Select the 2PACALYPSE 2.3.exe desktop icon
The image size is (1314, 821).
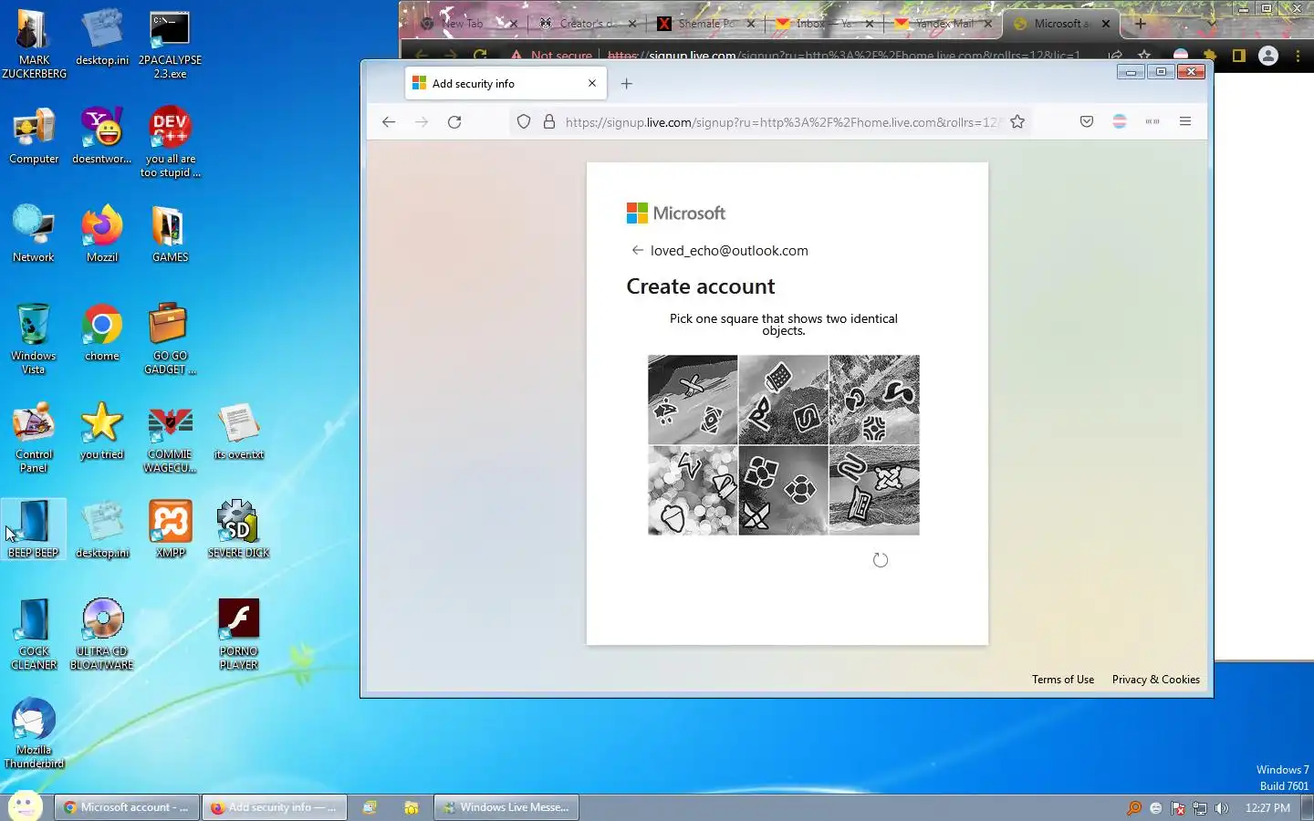(170, 44)
